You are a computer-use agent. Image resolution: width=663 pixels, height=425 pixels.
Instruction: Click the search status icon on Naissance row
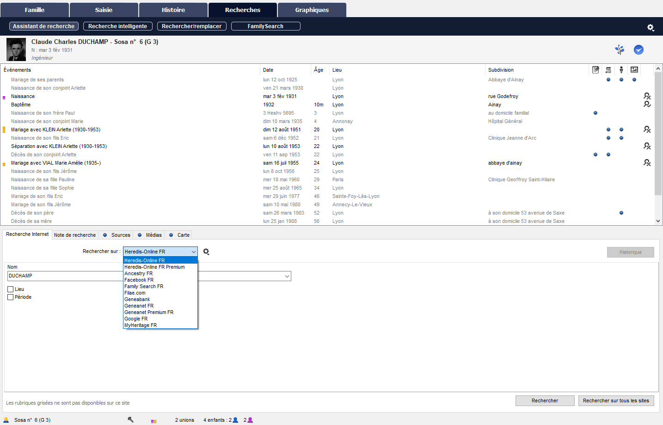click(647, 96)
